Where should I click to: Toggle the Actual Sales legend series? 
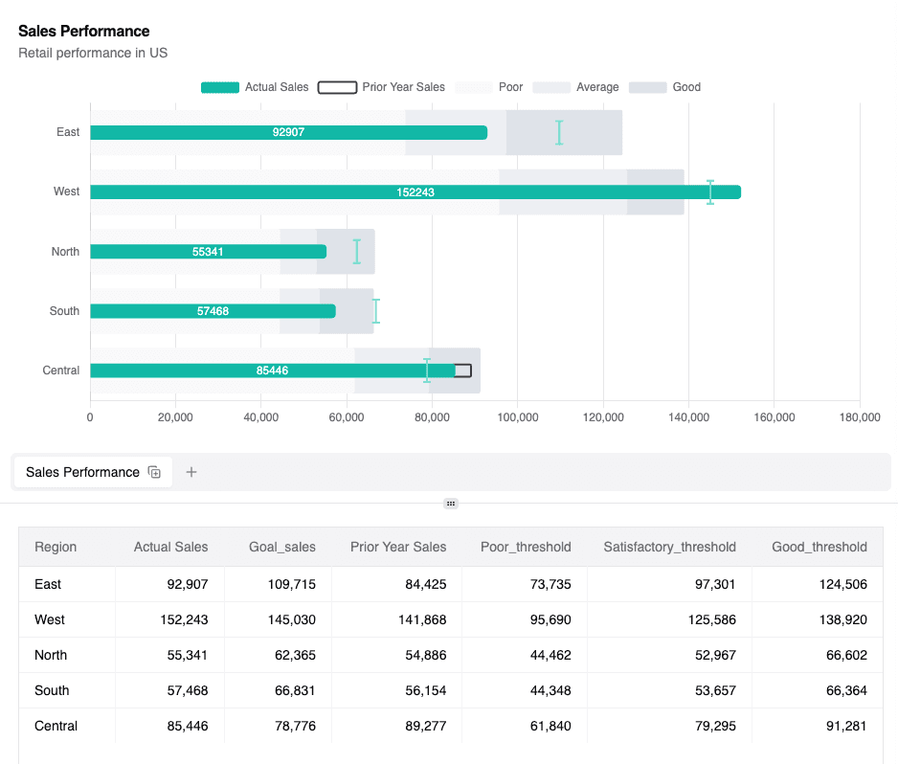click(x=255, y=87)
